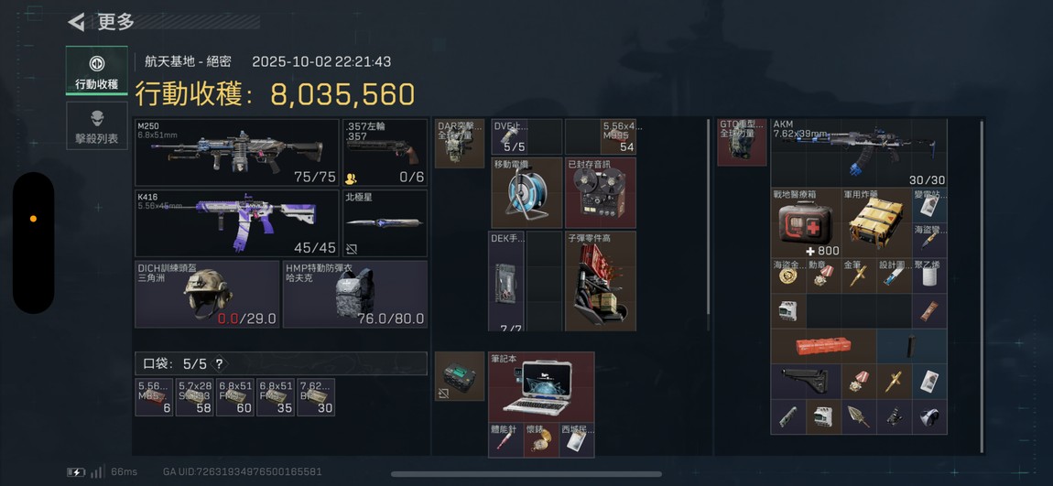
Task: Select the M250 machine gun slot
Action: 237,152
